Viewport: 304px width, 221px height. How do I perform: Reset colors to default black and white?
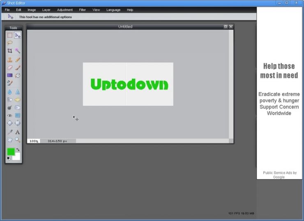pos(9,159)
